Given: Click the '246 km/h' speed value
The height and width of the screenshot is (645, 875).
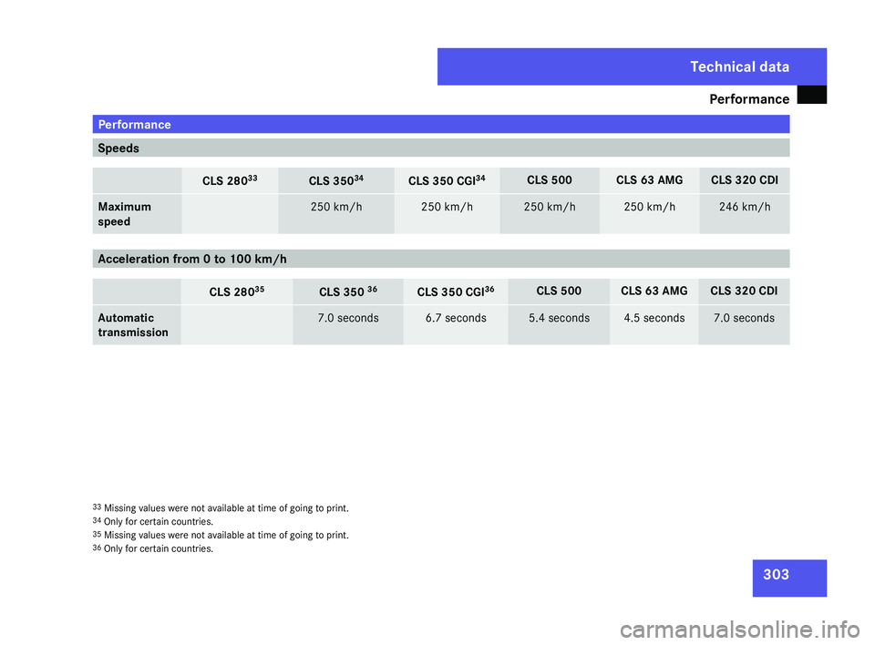Looking at the screenshot, I should point(745,207).
